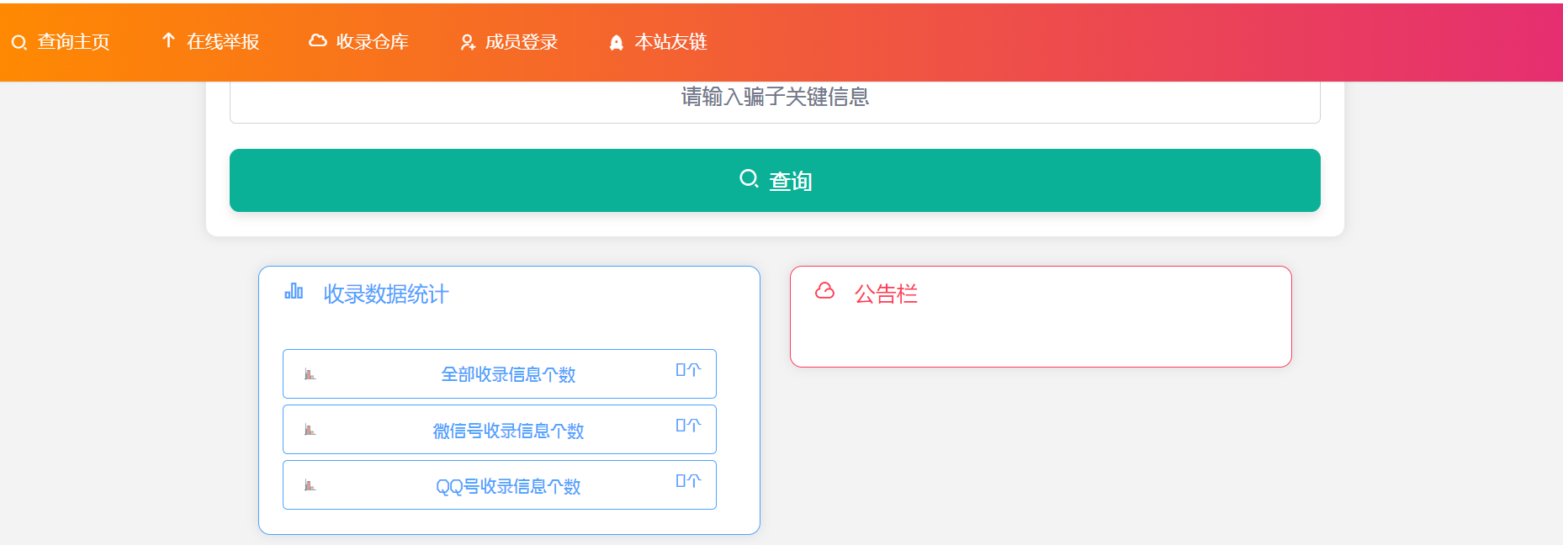This screenshot has height=545, width=1563.
Task: Click the person icon beside 成员登录
Action: (466, 41)
